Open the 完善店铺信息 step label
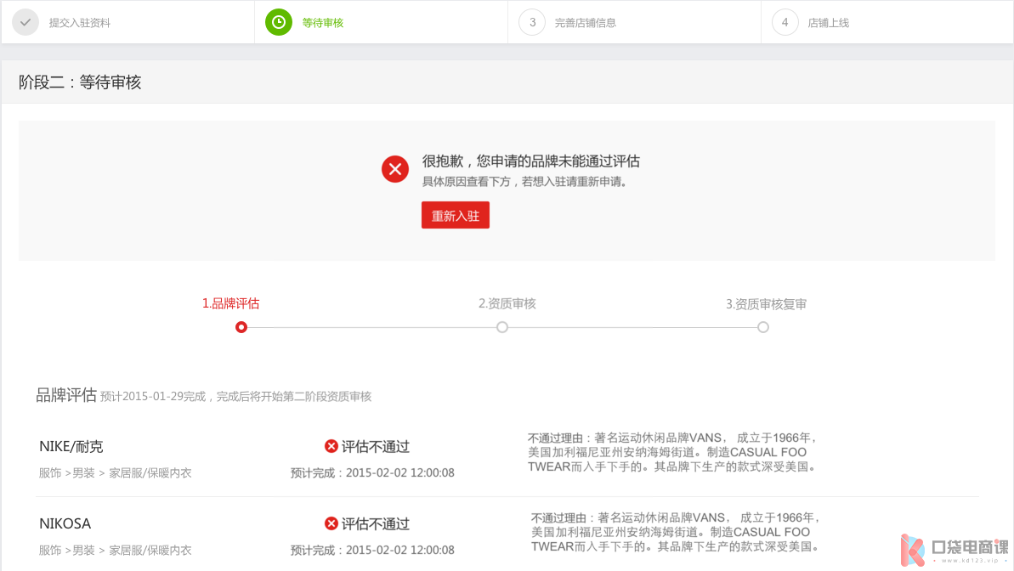The image size is (1014, 571). point(586,23)
